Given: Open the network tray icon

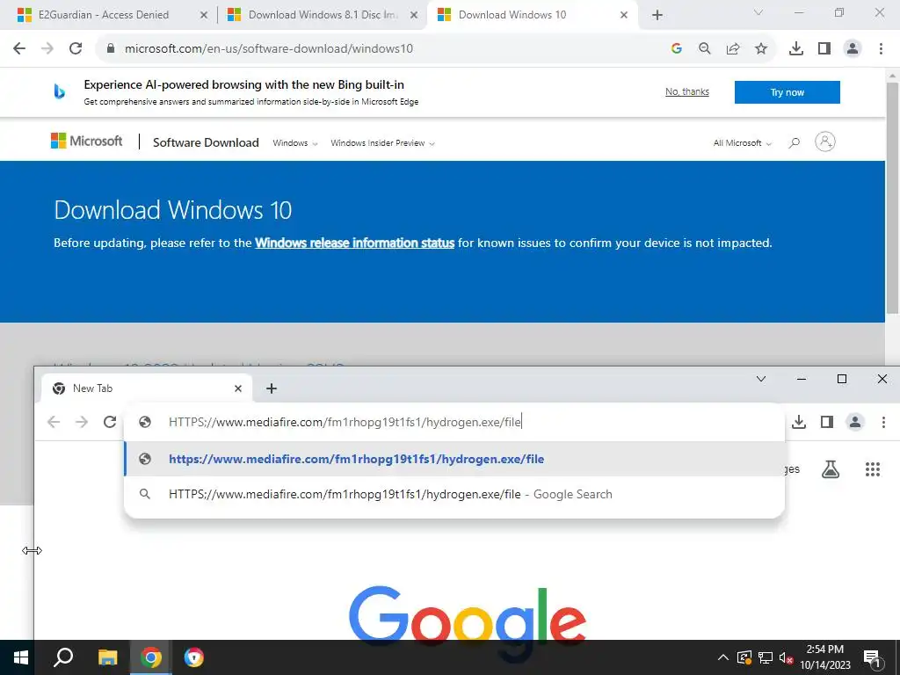Looking at the screenshot, I should 766,657.
